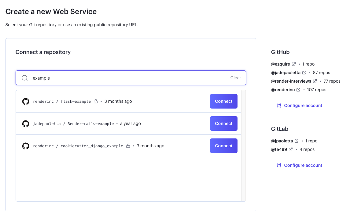Click the '107 repos' count text
350x211 pixels.
click(x=316, y=90)
